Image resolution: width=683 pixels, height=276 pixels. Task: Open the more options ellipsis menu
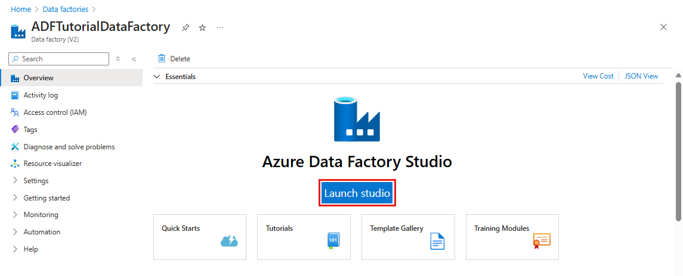tap(220, 28)
